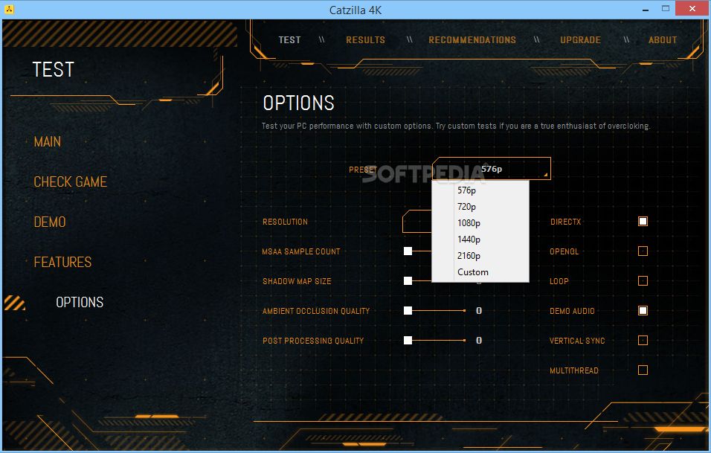Click the Shadow Map Size slider handle
711x453 pixels.
coord(408,281)
